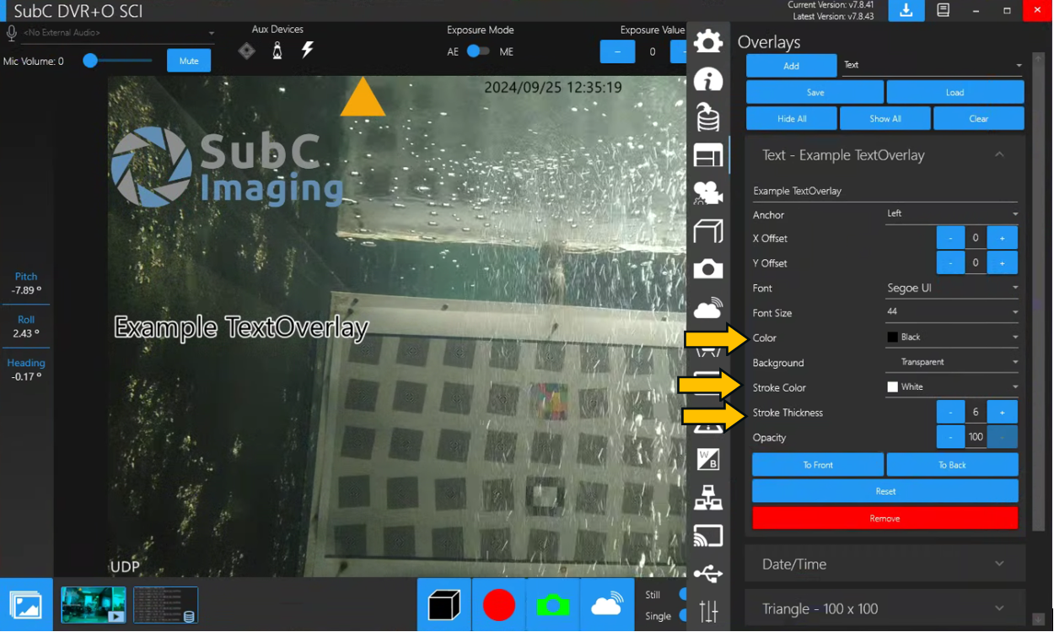
Task: Open the network topology sidebar icon
Action: [708, 498]
